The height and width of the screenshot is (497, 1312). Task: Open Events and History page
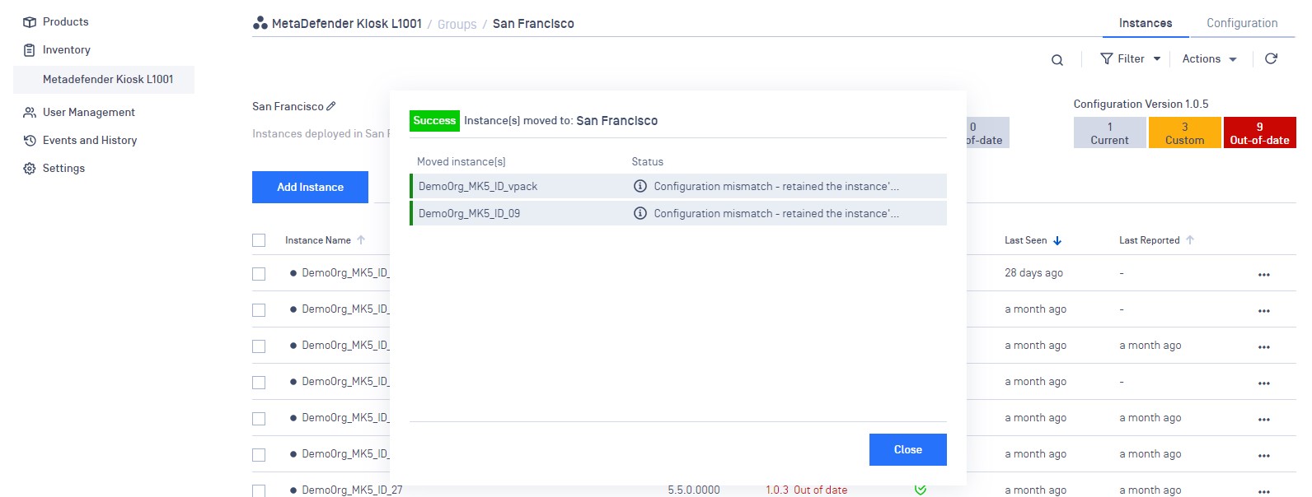(90, 141)
